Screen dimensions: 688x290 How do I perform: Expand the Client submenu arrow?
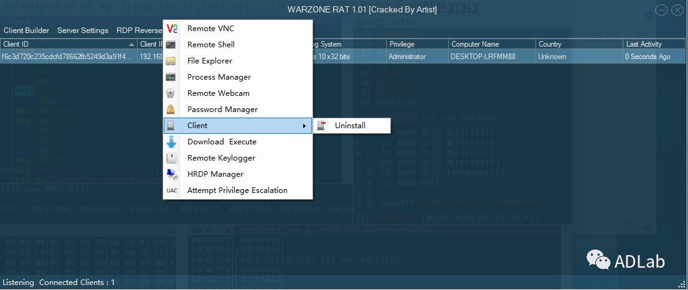coord(304,126)
